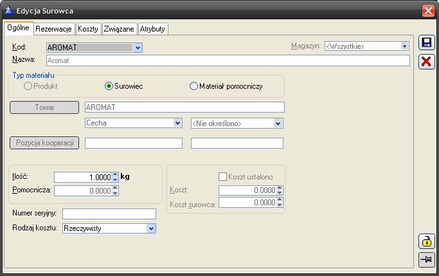Image resolution: width=439 pixels, height=276 pixels.
Task: Switch to the Ogólne tab
Action: 19,28
